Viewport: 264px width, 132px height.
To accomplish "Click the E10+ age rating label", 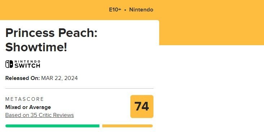I will pos(115,10).
